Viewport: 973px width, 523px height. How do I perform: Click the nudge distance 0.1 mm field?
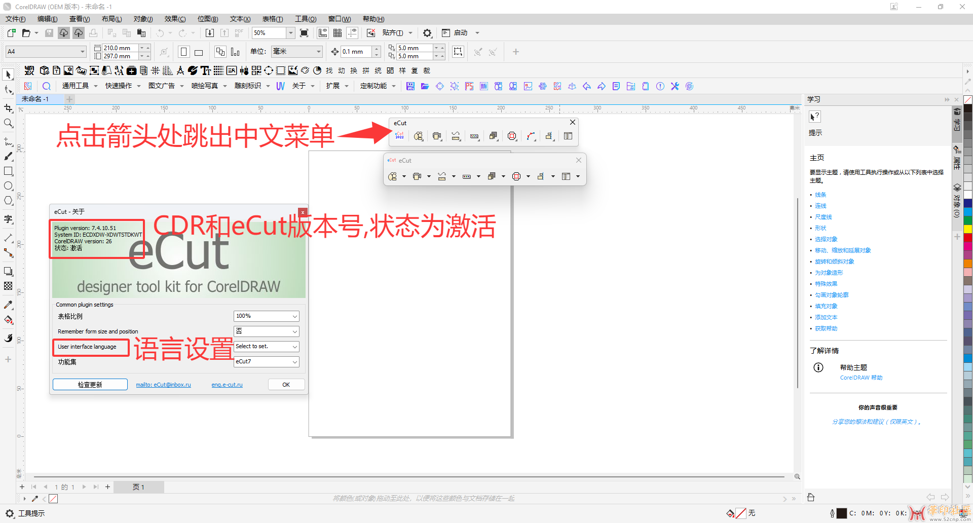(x=356, y=52)
